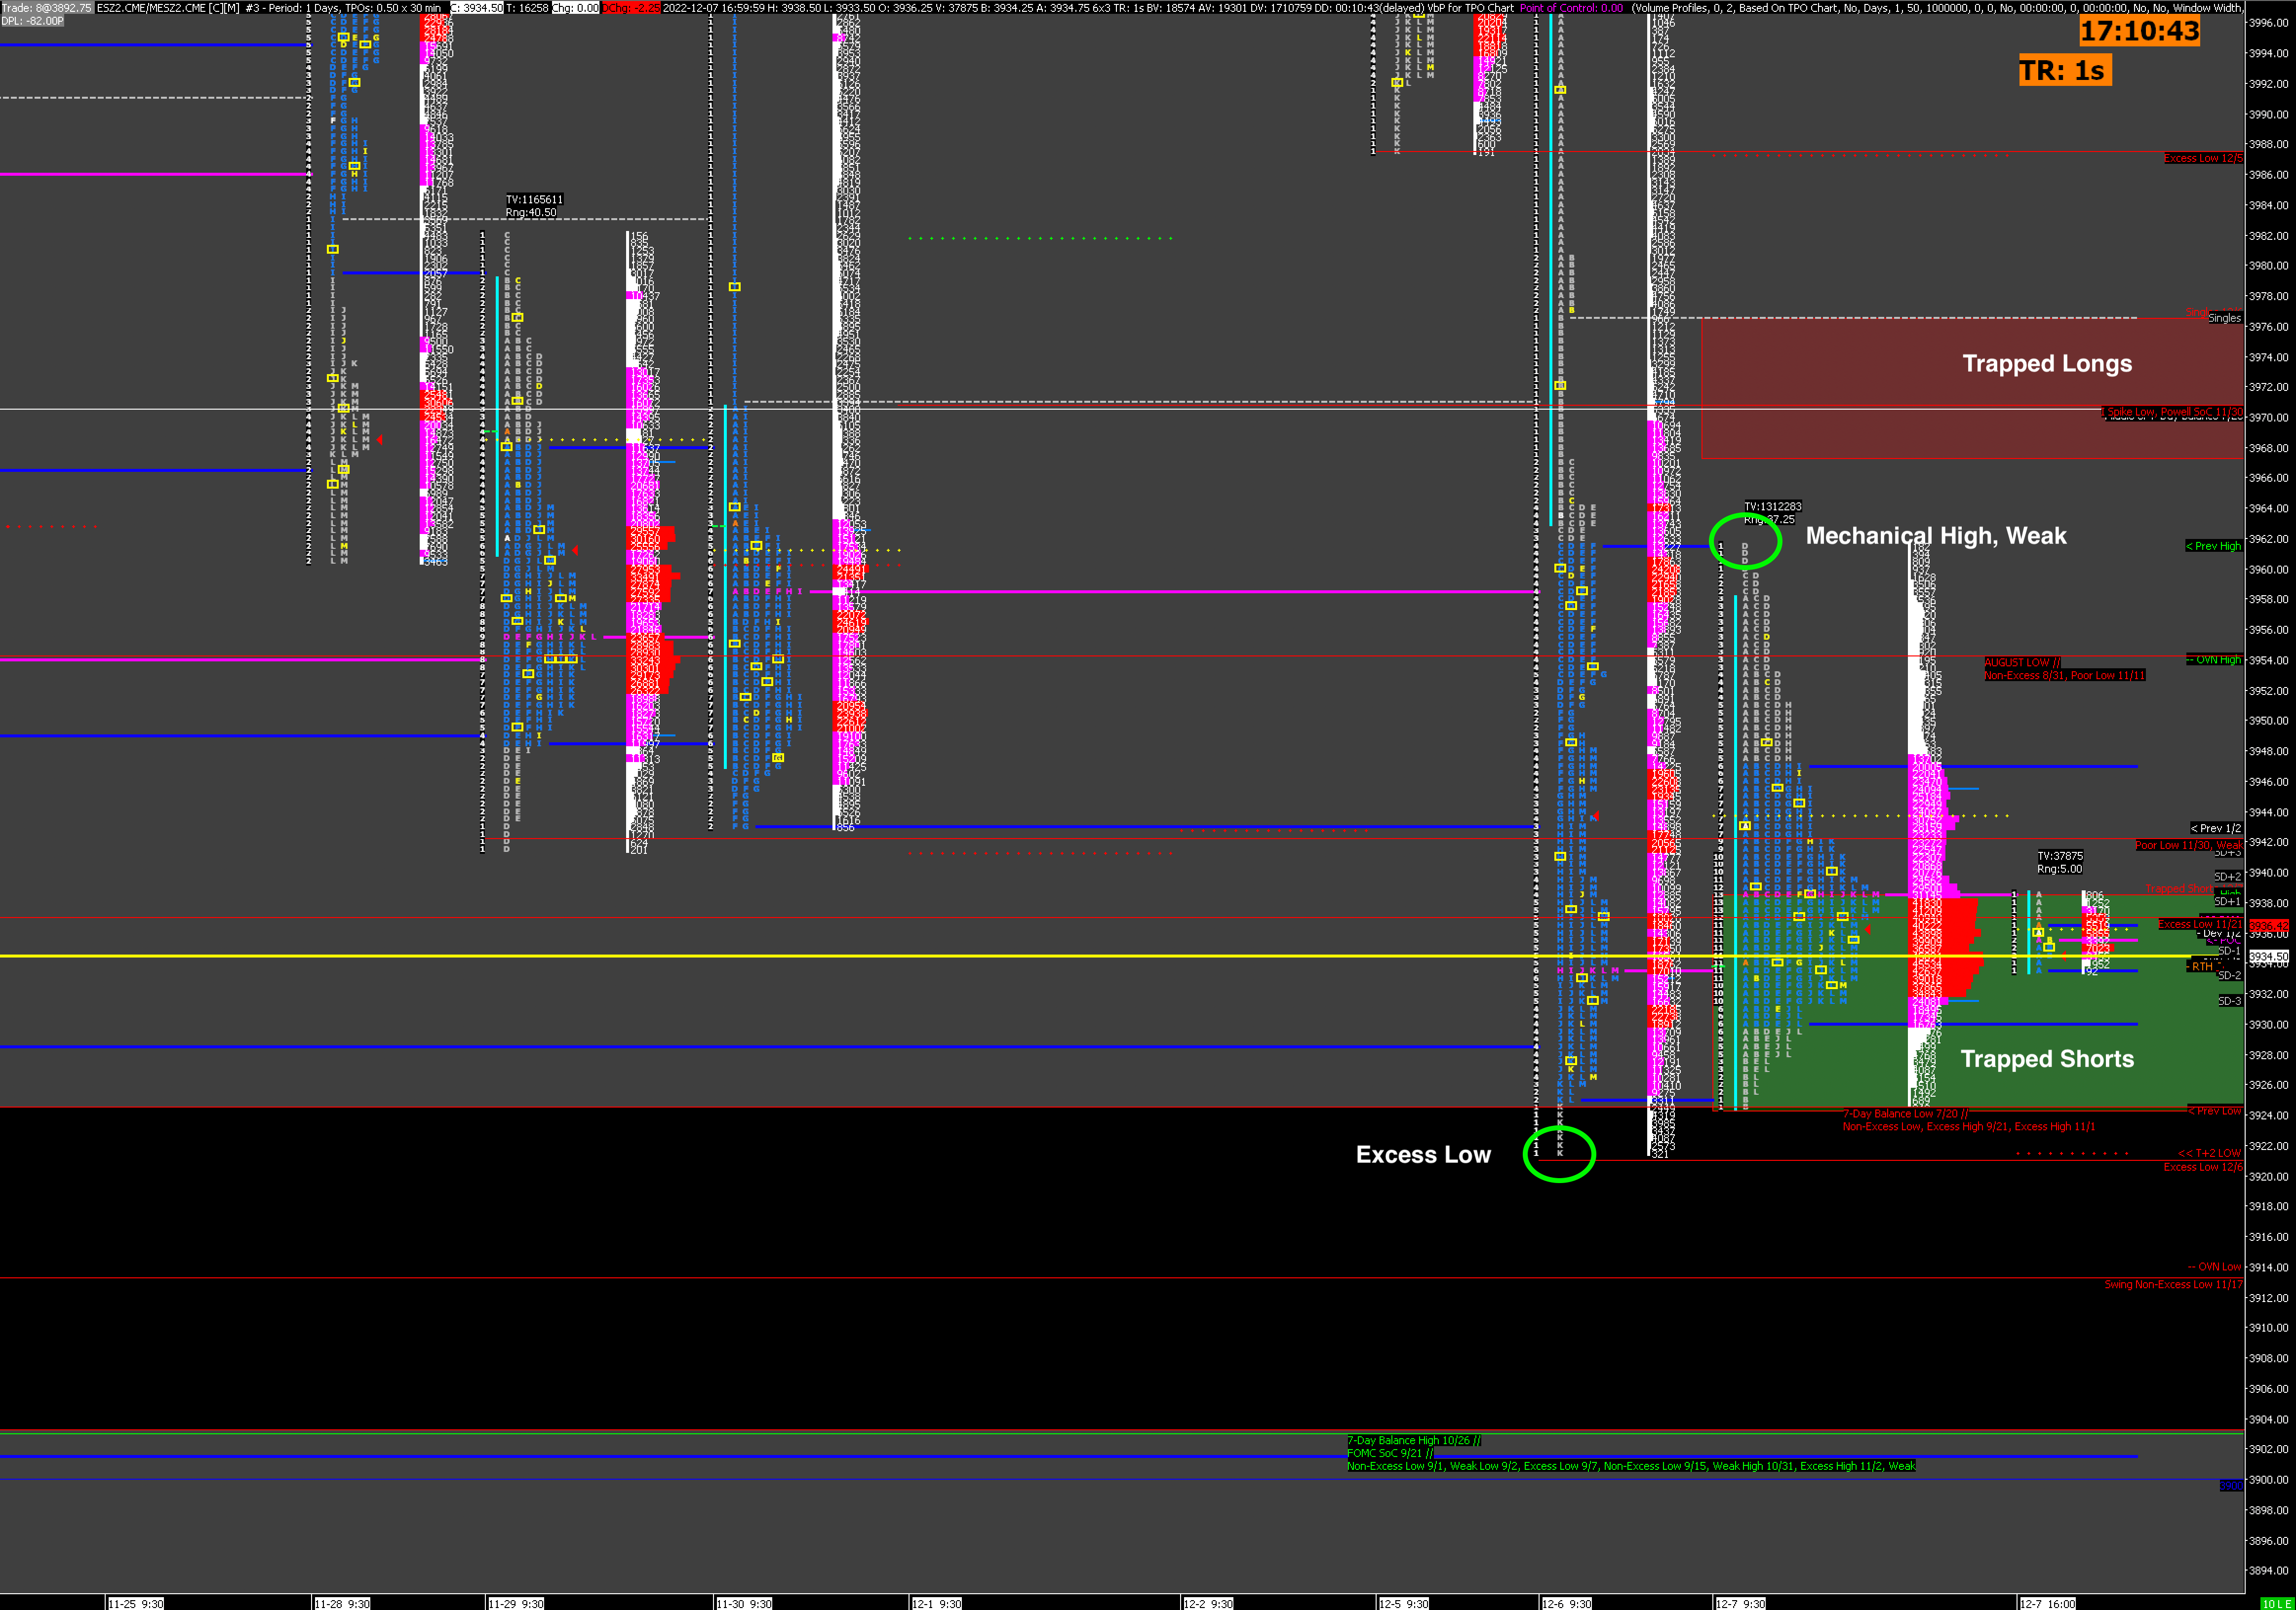This screenshot has height=1610, width=2296.
Task: Select the 11-29 9:30 date marker
Action: (x=516, y=1603)
